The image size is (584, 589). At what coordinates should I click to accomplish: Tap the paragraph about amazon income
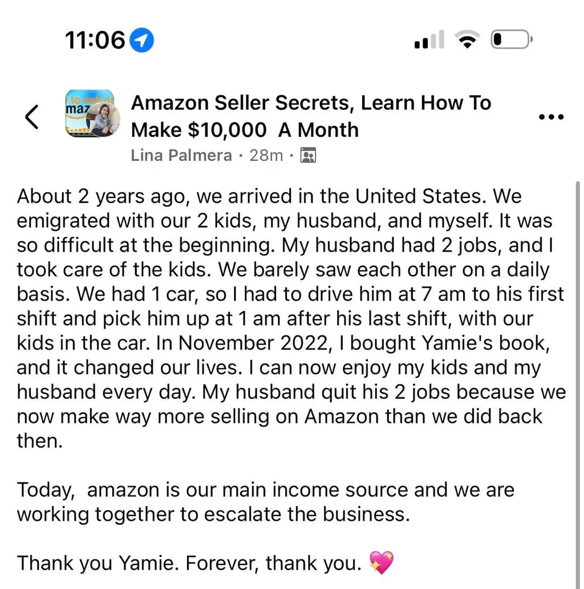[x=266, y=502]
